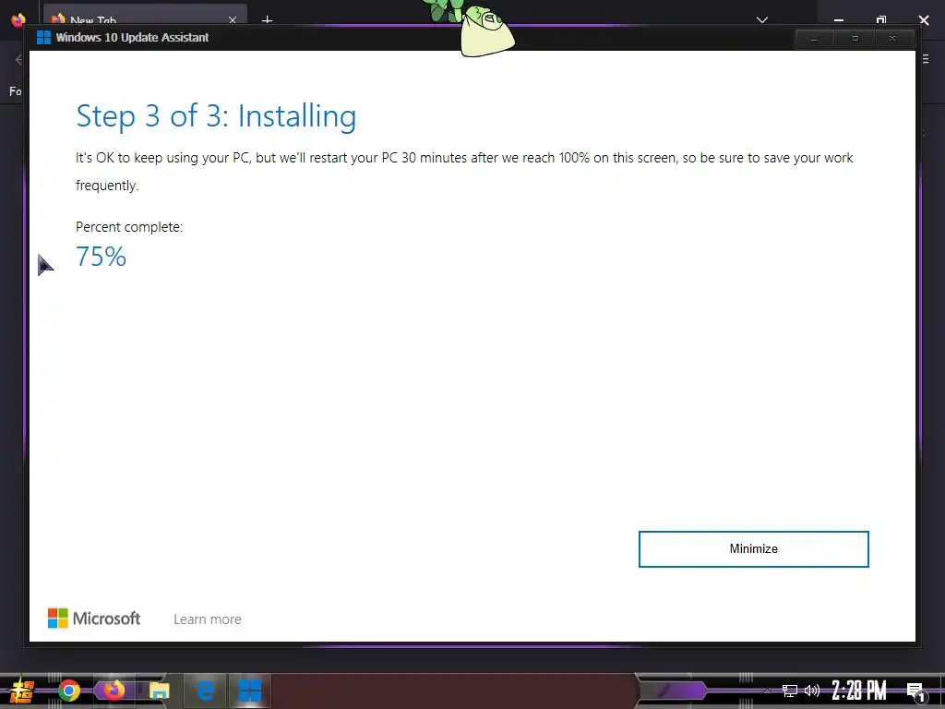945x709 pixels.
Task: Show hidden system tray icons
Action: click(x=767, y=691)
